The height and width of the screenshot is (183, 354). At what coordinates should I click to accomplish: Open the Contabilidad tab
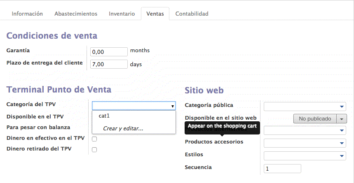(192, 14)
